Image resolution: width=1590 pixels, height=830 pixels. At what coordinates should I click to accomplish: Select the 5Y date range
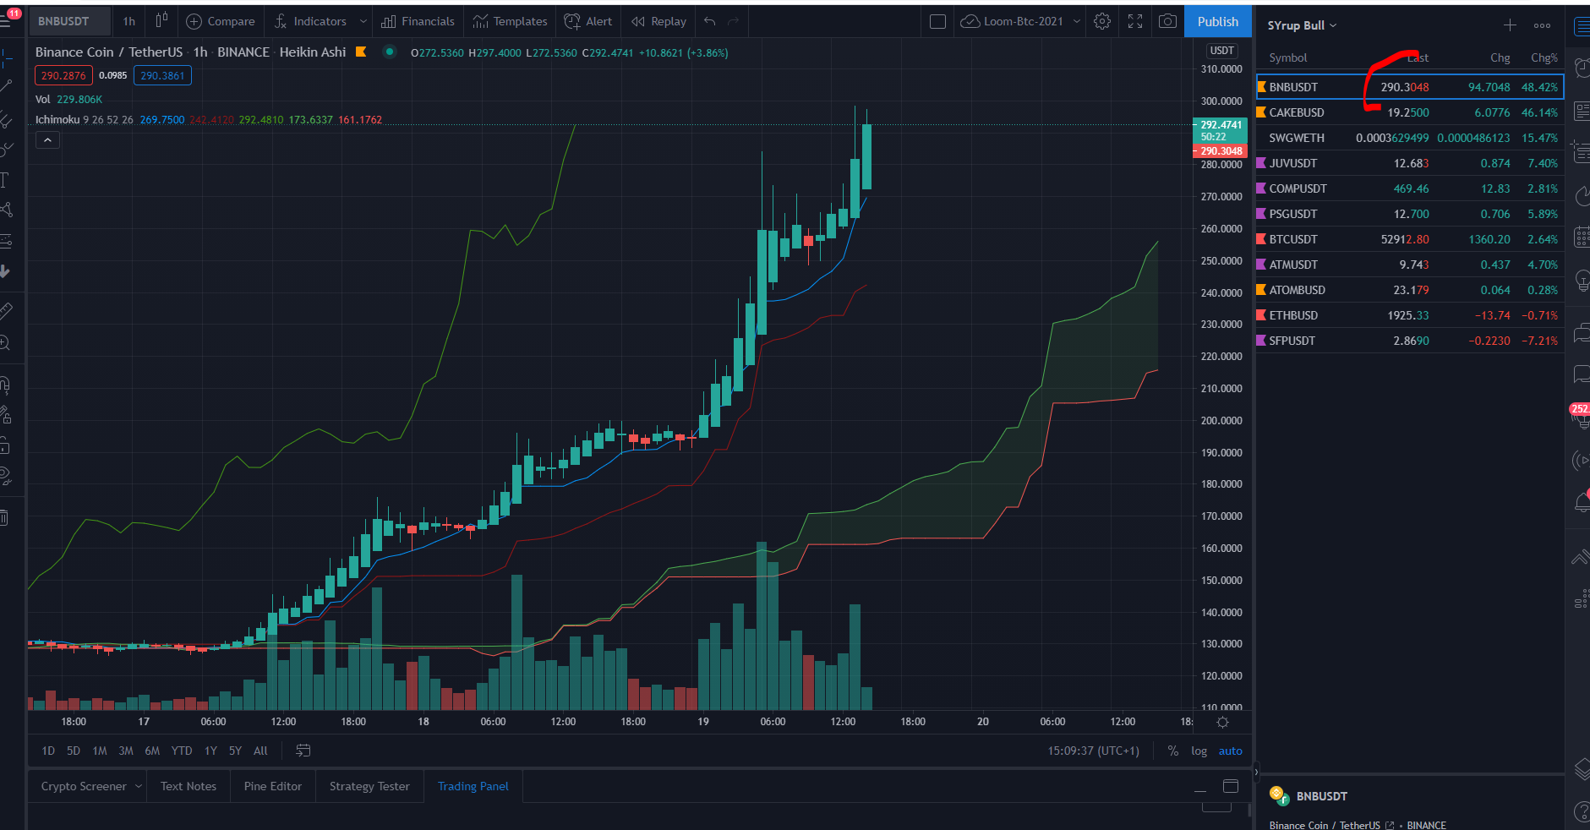tap(235, 751)
